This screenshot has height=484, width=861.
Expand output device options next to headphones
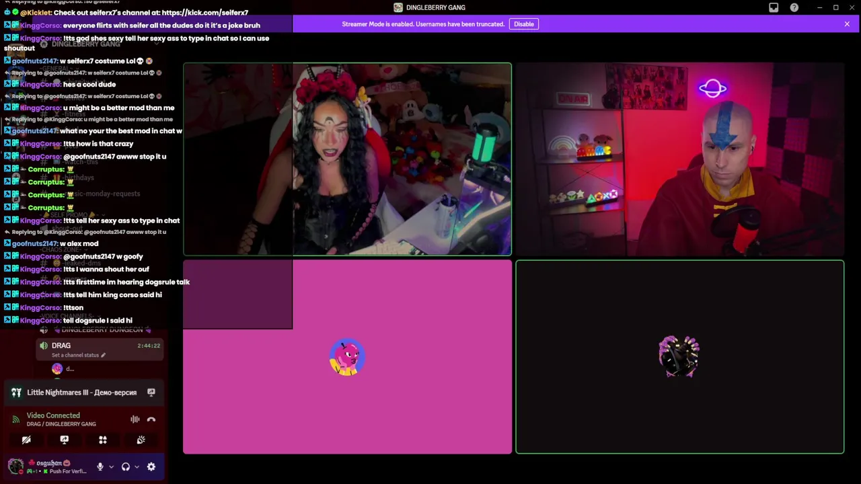click(x=137, y=467)
